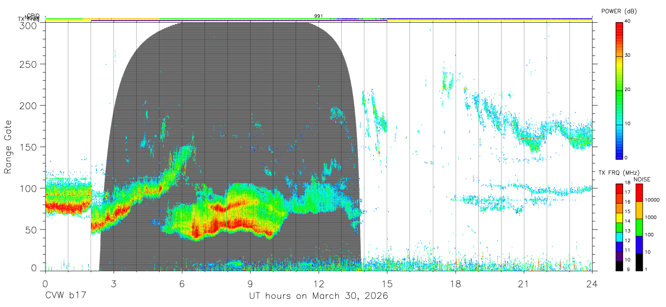Pick the purple 10–11 MHz frequency swatch
This screenshot has width=666, height=307.
(619, 256)
